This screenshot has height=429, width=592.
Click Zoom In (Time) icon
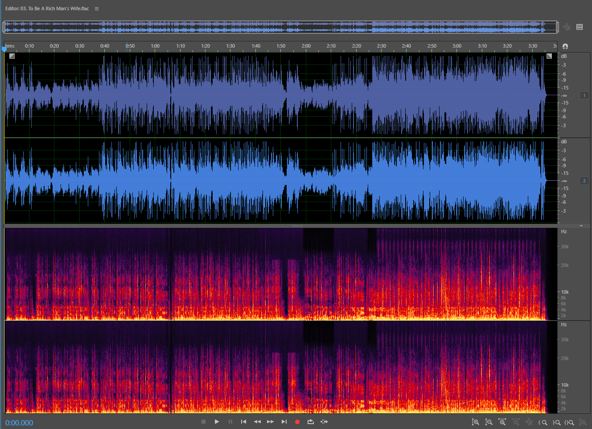[502, 422]
